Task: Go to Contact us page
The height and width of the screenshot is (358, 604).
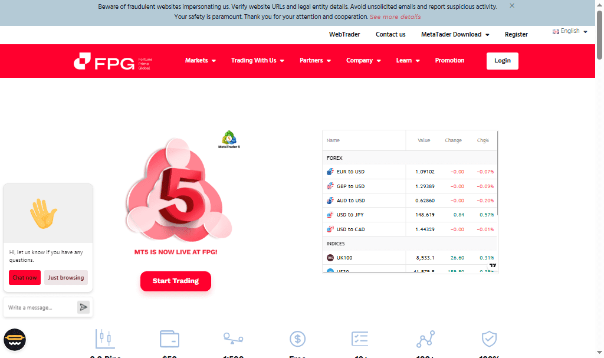Action: pos(390,34)
